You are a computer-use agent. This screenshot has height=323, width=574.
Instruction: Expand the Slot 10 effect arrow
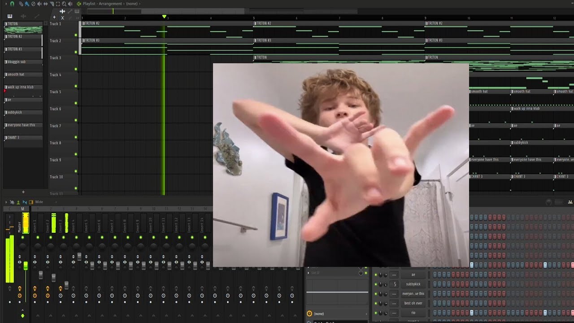(308, 273)
